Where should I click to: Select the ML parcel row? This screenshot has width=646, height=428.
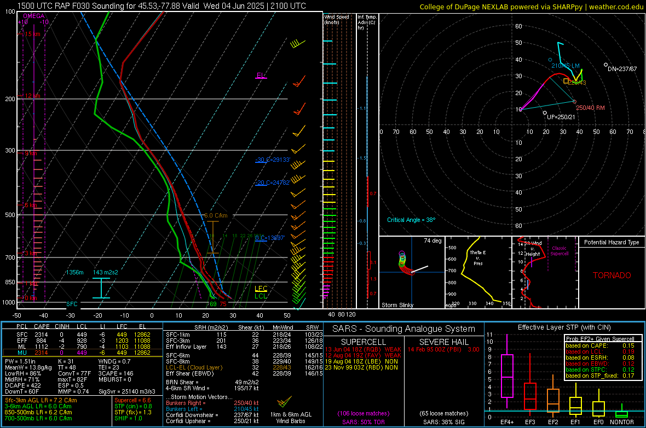tap(83, 347)
